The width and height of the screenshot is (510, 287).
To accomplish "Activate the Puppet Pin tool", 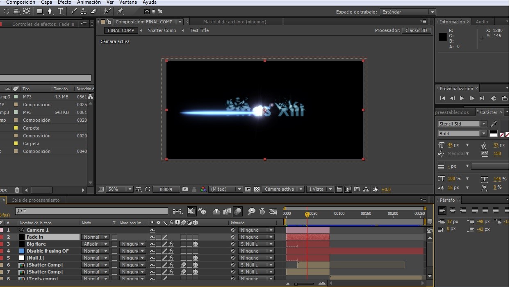I will tap(120, 11).
